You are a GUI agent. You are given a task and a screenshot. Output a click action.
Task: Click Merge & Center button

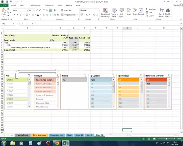(x=70, y=15)
